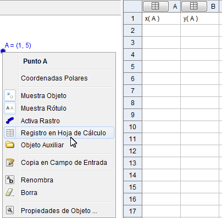Click the Muestra Objeto toggle icon
The width and height of the screenshot is (222, 218).
(x=10, y=95)
